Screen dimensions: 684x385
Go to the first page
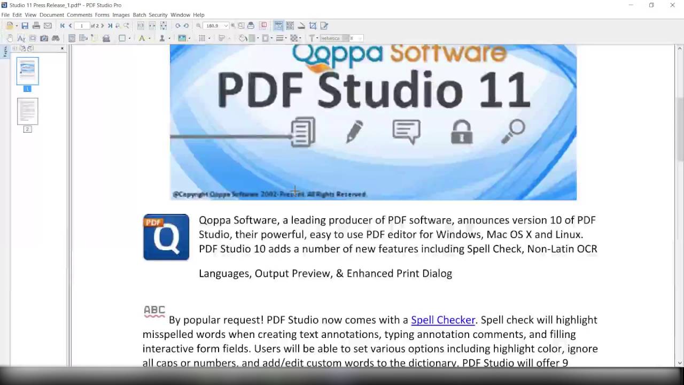[x=63, y=26]
